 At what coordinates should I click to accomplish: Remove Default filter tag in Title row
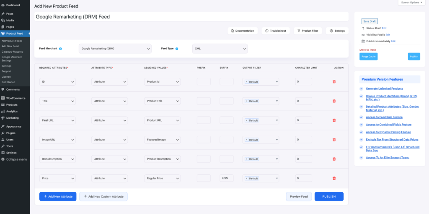tap(246, 101)
